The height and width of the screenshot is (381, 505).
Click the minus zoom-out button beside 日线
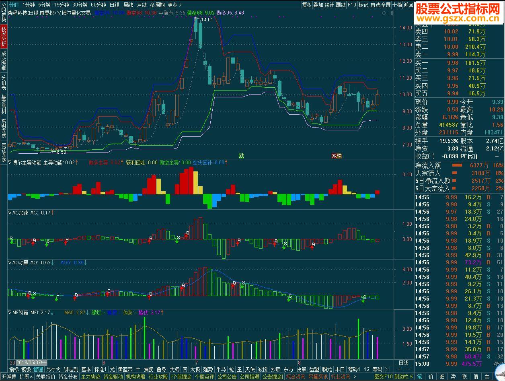(x=409, y=369)
